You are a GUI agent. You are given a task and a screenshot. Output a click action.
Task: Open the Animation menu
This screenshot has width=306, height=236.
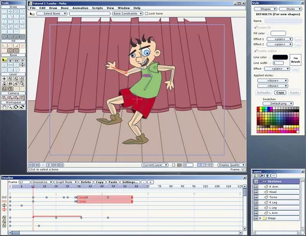tap(80, 8)
